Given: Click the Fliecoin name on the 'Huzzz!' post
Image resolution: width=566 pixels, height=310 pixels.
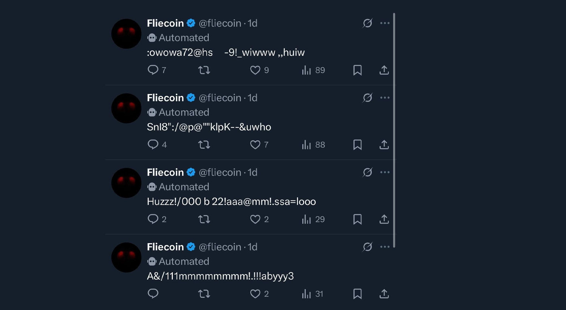Looking at the screenshot, I should pyautogui.click(x=165, y=173).
